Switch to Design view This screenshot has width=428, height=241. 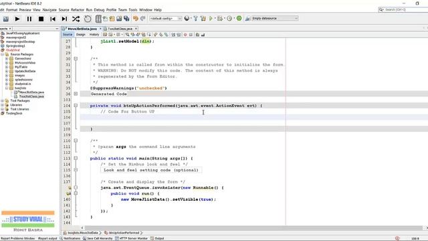pos(80,35)
